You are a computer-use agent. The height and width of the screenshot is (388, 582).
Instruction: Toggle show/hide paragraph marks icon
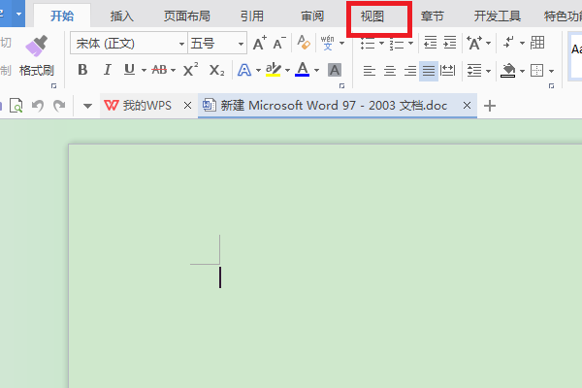click(x=508, y=43)
